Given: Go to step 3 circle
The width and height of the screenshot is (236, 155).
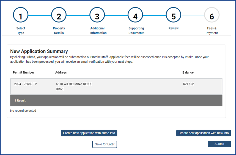Looking at the screenshot, I should (x=97, y=15).
